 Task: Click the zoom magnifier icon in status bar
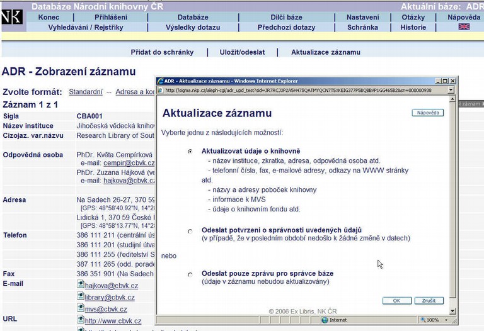423,320
